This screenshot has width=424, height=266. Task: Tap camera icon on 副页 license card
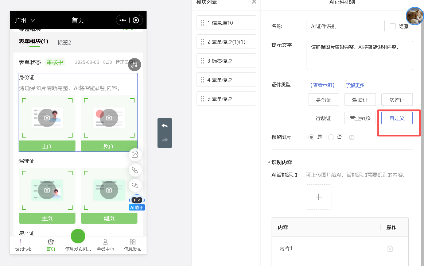click(109, 190)
